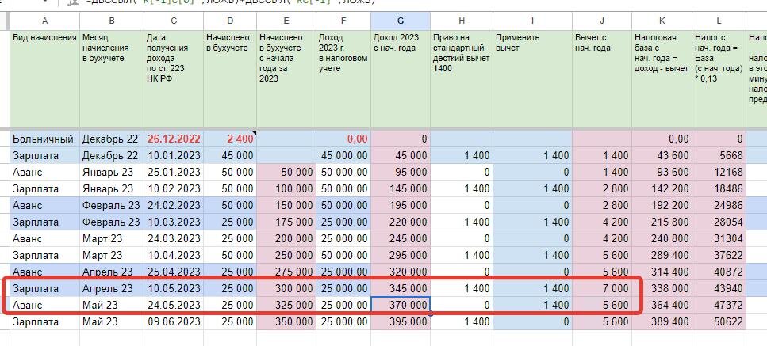Viewport: 767px width, 346px height.
Task: Select column F header
Action: (343, 21)
